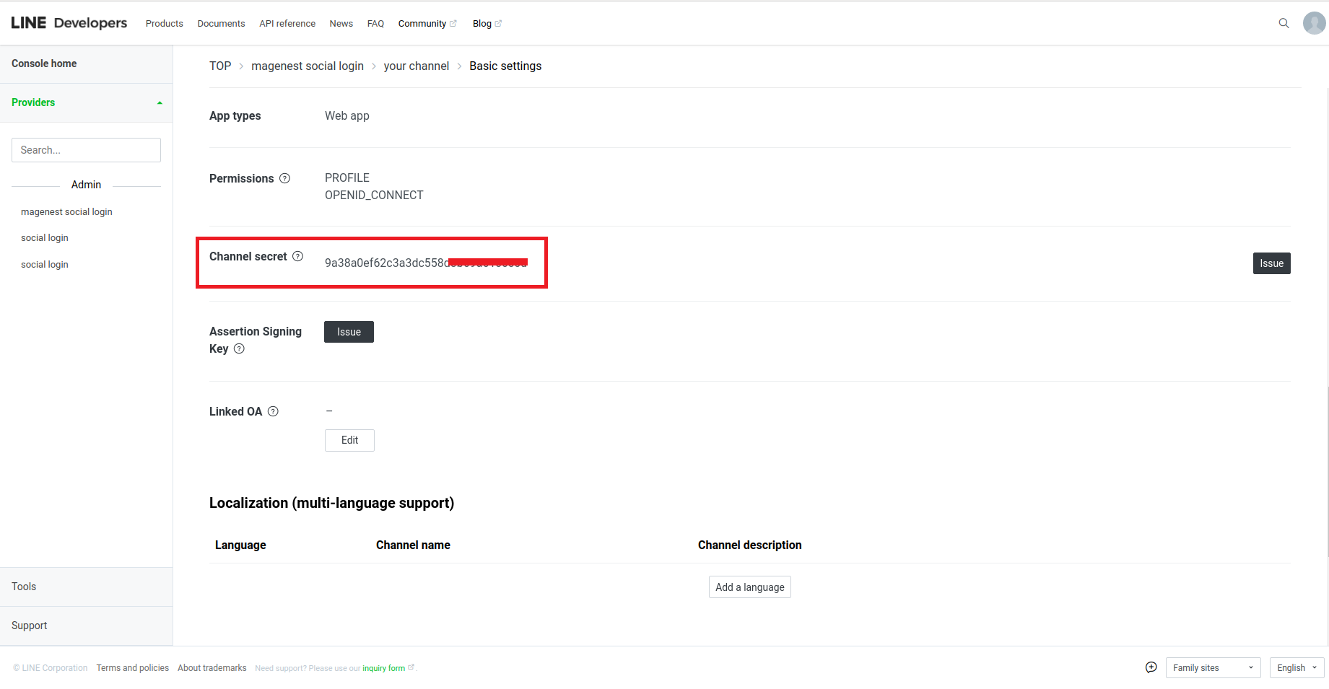Collapse the Providers section arrow

pyautogui.click(x=160, y=102)
